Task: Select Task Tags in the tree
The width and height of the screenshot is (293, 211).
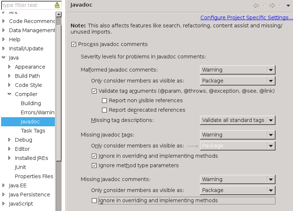Action: pyautogui.click(x=33, y=131)
